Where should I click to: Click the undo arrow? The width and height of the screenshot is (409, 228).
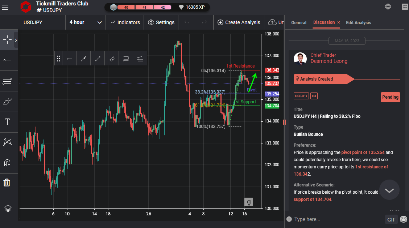pyautogui.click(x=187, y=22)
